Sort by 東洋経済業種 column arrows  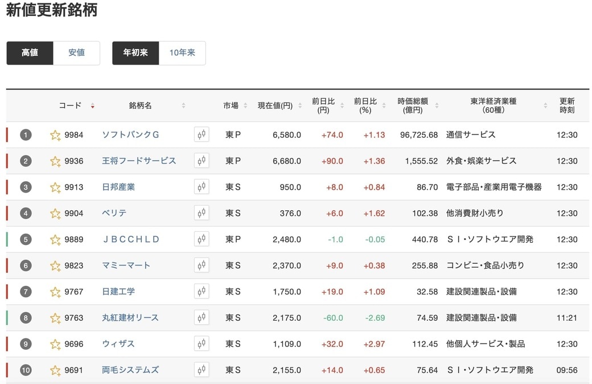point(545,106)
